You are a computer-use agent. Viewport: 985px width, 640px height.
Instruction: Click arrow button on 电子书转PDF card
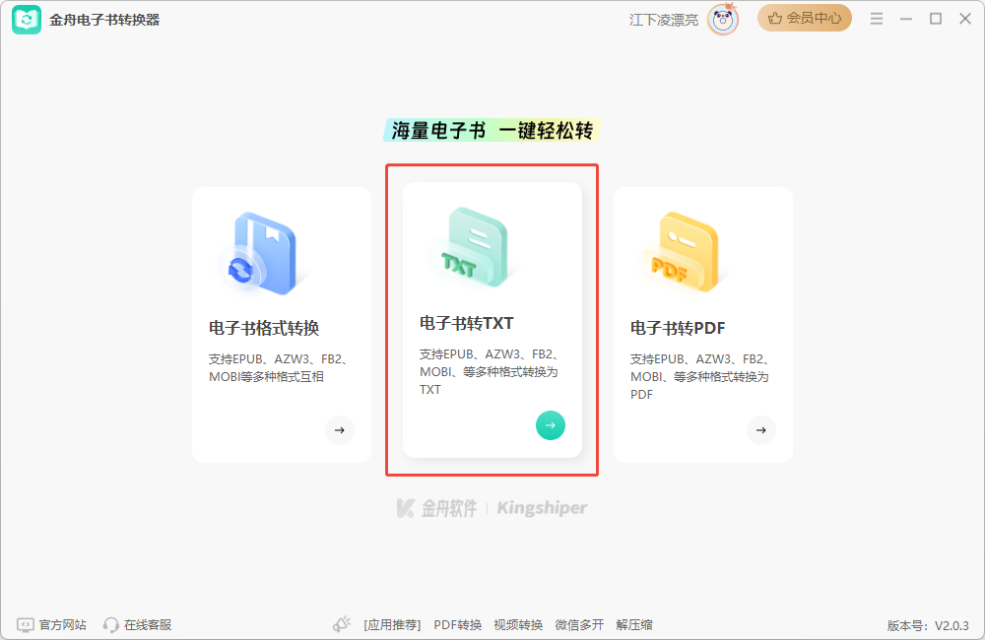click(x=761, y=430)
